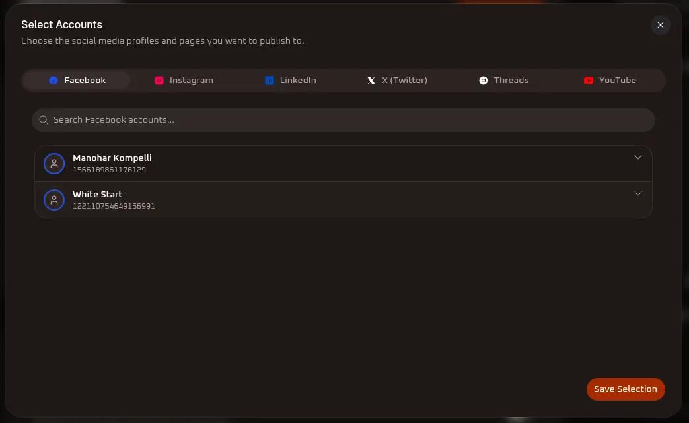Select the White Start account name
Viewport: 689px width, 423px height.
pyautogui.click(x=97, y=194)
